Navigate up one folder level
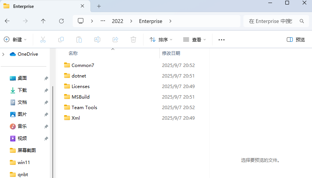 tap(43, 21)
